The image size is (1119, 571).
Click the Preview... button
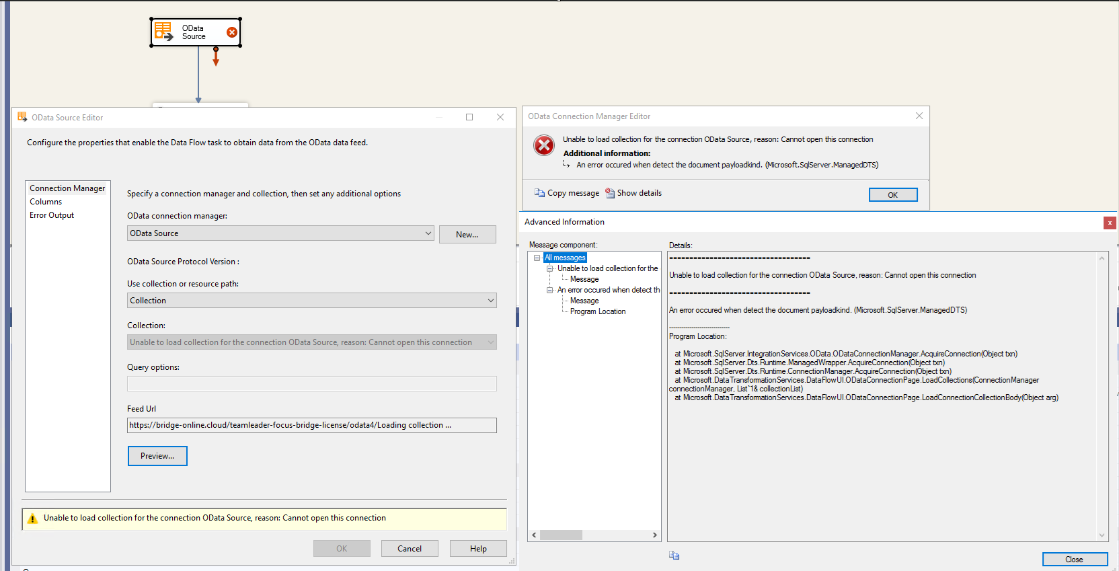pos(157,456)
